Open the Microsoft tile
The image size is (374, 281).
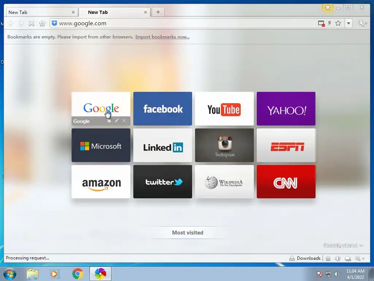101,145
